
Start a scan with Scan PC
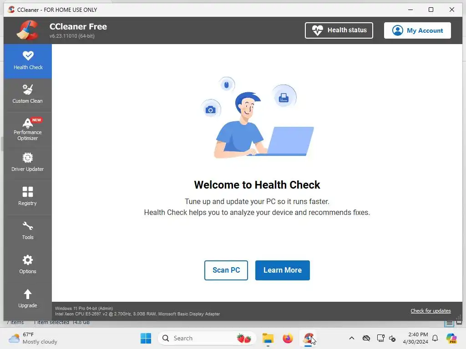226,270
